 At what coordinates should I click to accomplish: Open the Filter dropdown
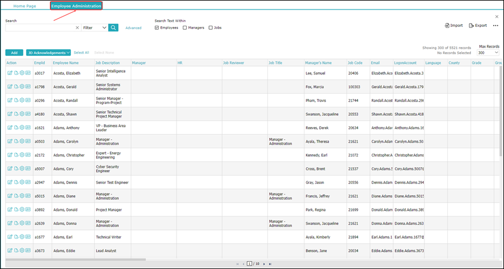(95, 28)
